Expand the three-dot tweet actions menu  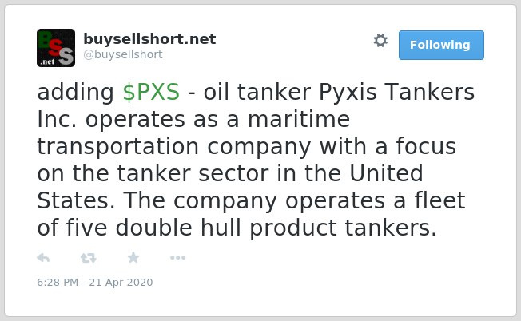(177, 258)
